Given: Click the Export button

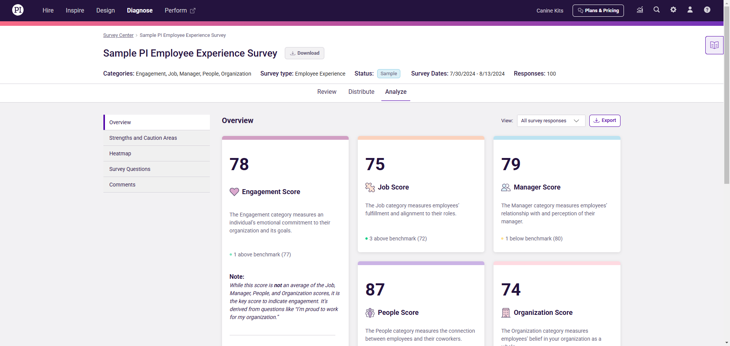Looking at the screenshot, I should 605,121.
